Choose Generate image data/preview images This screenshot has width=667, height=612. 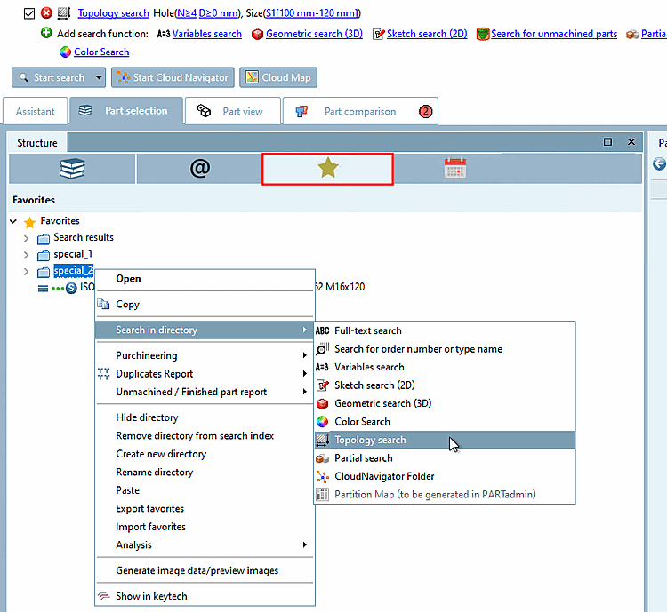[205, 570]
